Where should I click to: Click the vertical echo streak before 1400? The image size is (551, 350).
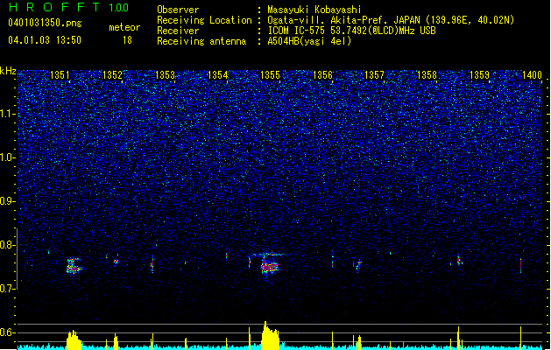tap(520, 265)
